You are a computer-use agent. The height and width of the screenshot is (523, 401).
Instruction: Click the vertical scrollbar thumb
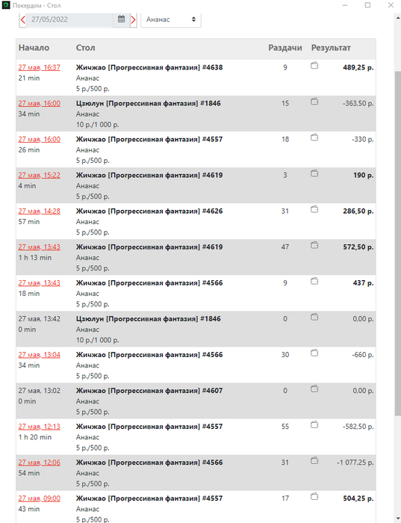[x=398, y=243]
